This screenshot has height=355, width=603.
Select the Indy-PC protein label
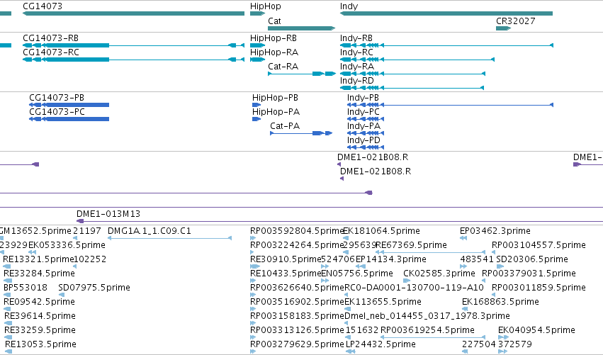pos(363,112)
